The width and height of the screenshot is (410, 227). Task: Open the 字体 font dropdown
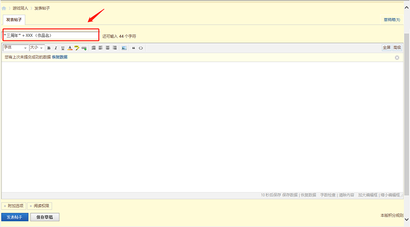(15, 48)
